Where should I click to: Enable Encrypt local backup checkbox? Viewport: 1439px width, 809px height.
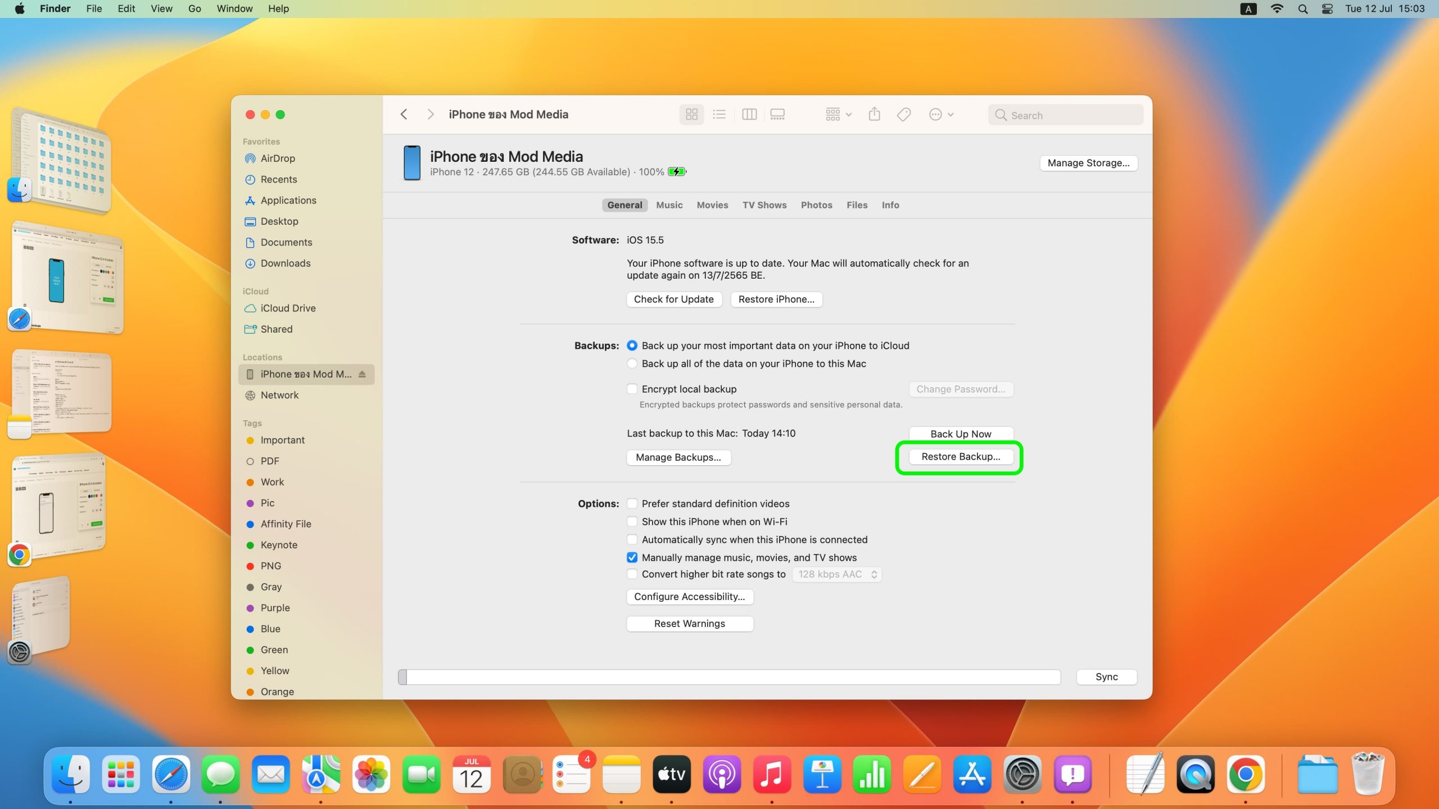(632, 389)
